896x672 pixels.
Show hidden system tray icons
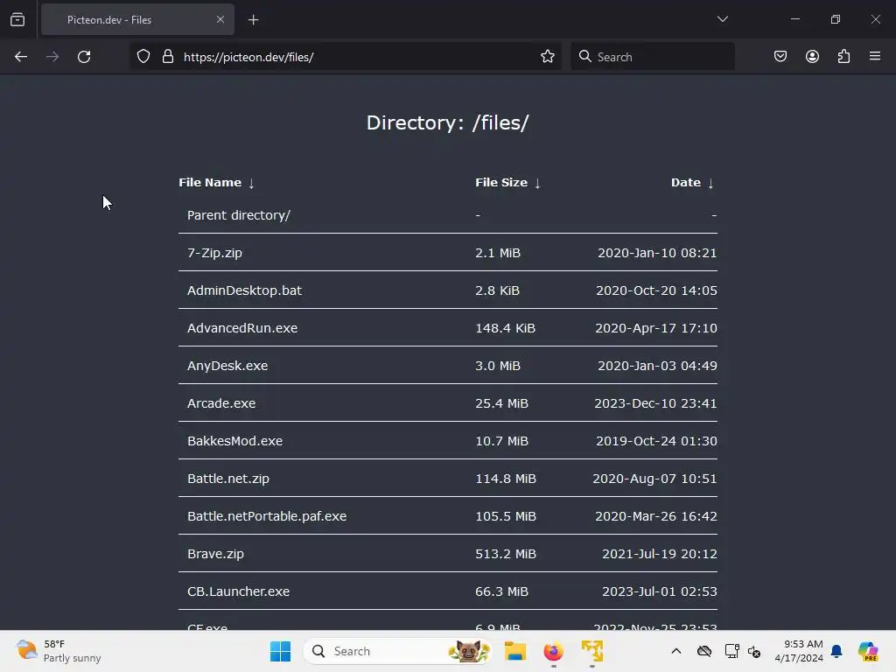676,651
